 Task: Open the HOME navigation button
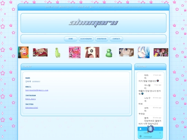pyautogui.click(x=71, y=39)
